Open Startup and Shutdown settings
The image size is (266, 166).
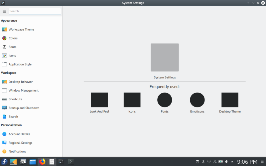click(24, 108)
